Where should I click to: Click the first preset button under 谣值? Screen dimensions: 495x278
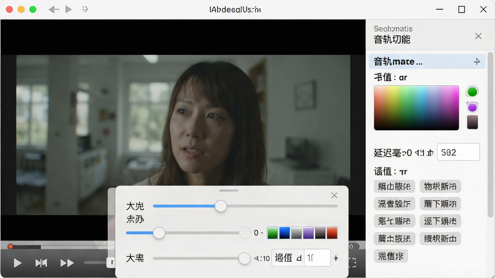pos(394,186)
